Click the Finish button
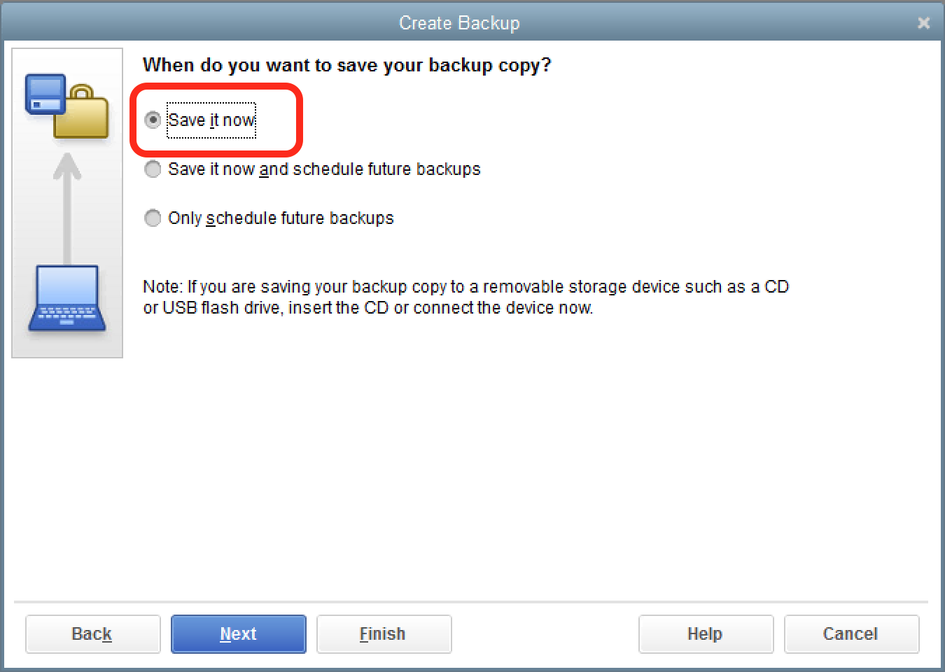Screen dimensions: 945x672 (x=384, y=634)
